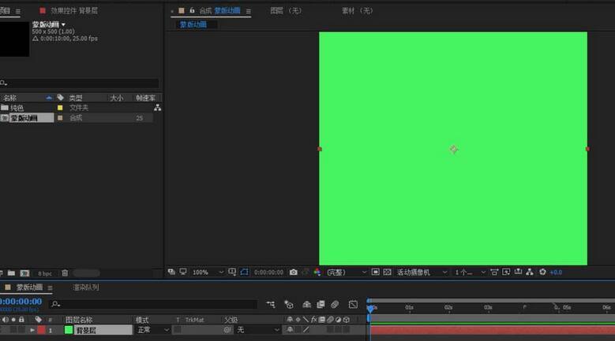Open the 1个 view layout dropdown
Screen dimensions: 615x341
(x=470, y=272)
